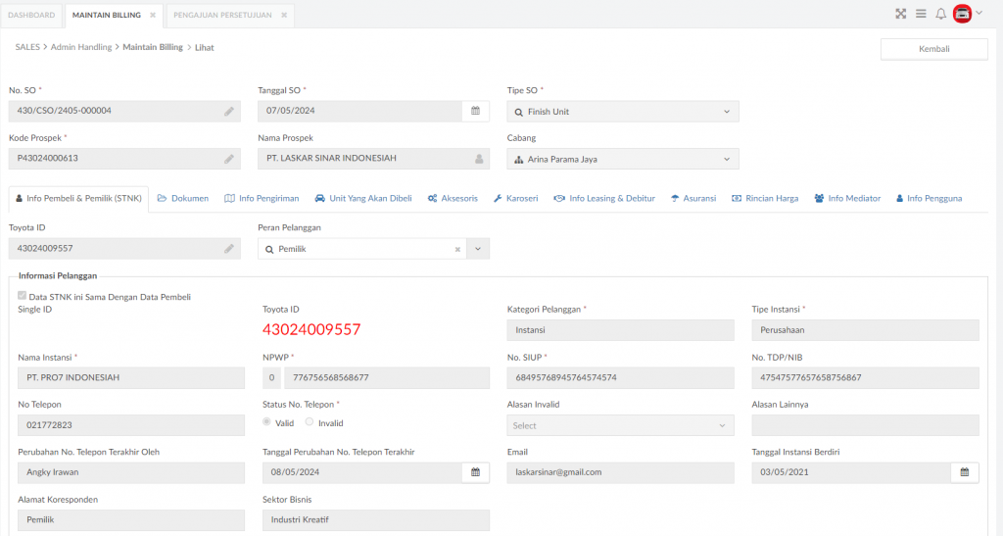This screenshot has width=1003, height=536.
Task: Click the Alasan Lainnya input field
Action: coord(865,425)
